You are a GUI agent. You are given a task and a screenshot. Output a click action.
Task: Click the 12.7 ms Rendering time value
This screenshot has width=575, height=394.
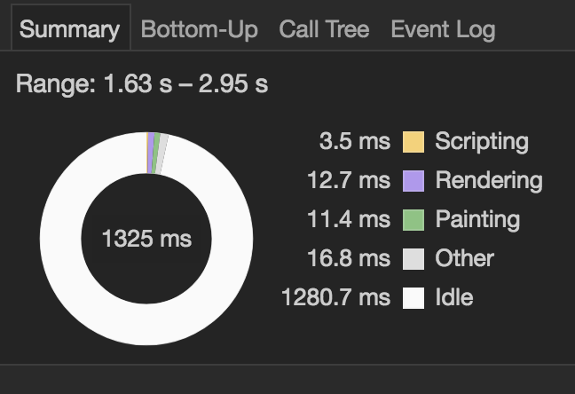pyautogui.click(x=349, y=180)
